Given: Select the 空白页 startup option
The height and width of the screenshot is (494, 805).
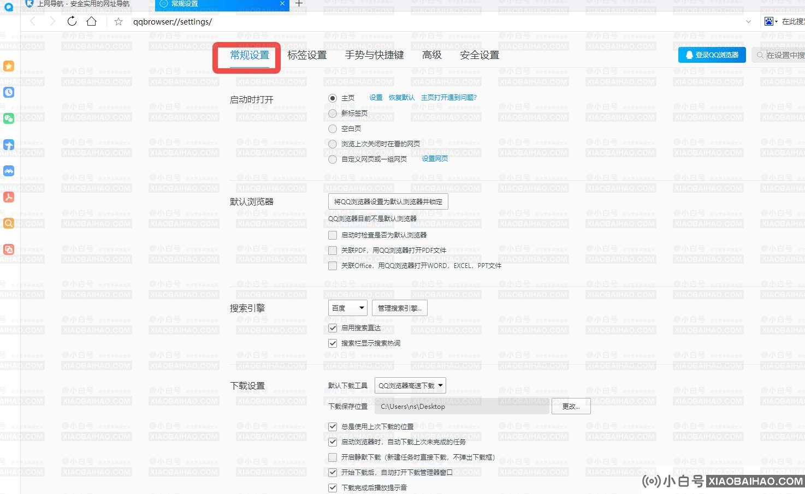Looking at the screenshot, I should (333, 129).
